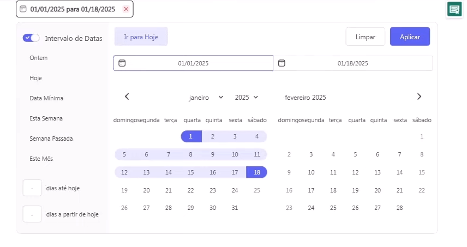
Task: Select January 26 in the calendar
Action: click(124, 208)
